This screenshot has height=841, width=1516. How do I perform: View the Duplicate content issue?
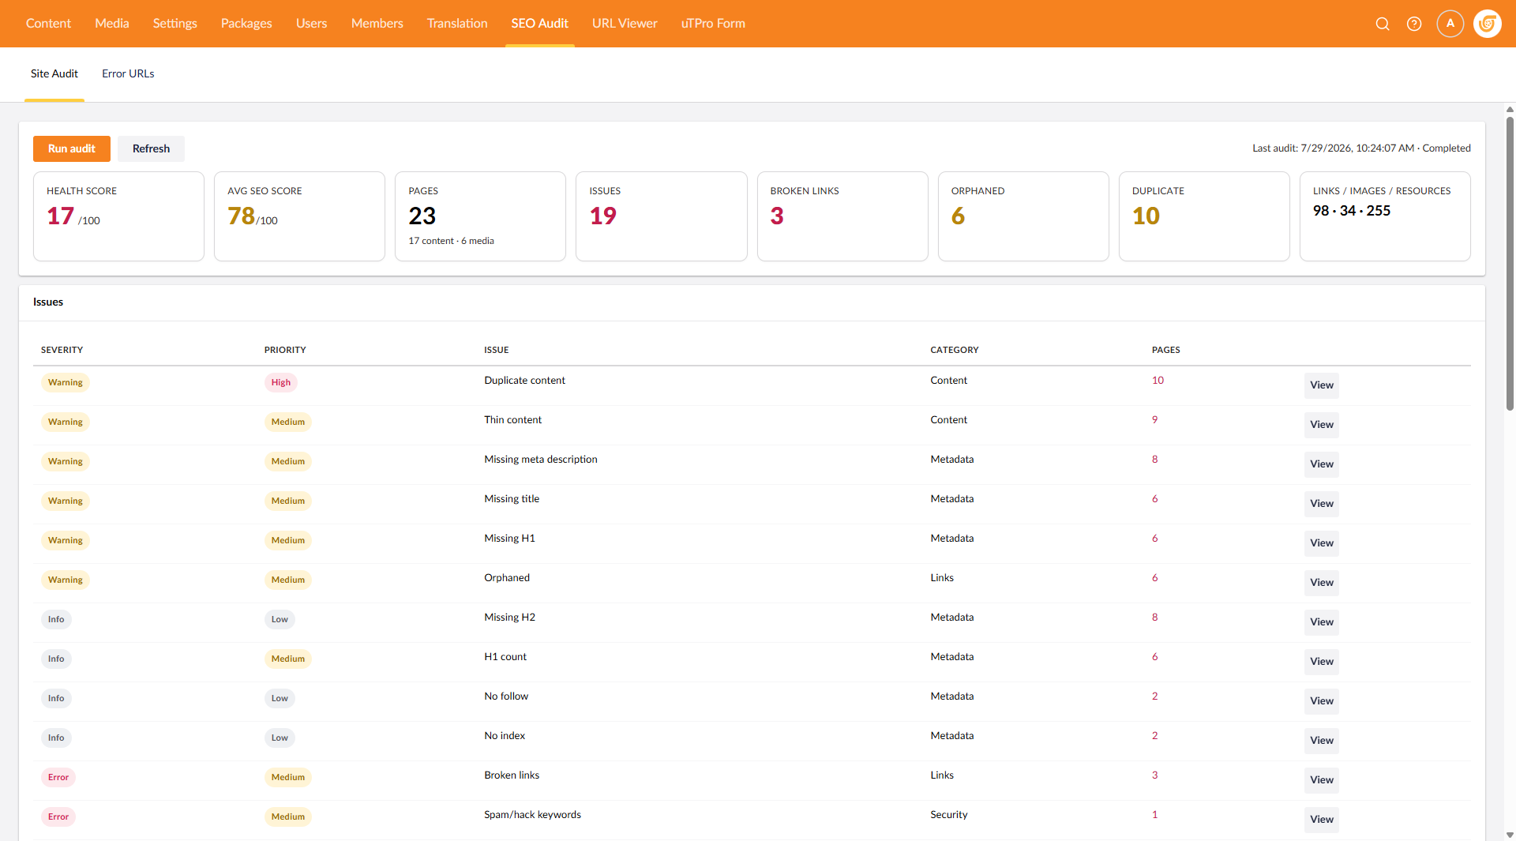tap(1322, 385)
